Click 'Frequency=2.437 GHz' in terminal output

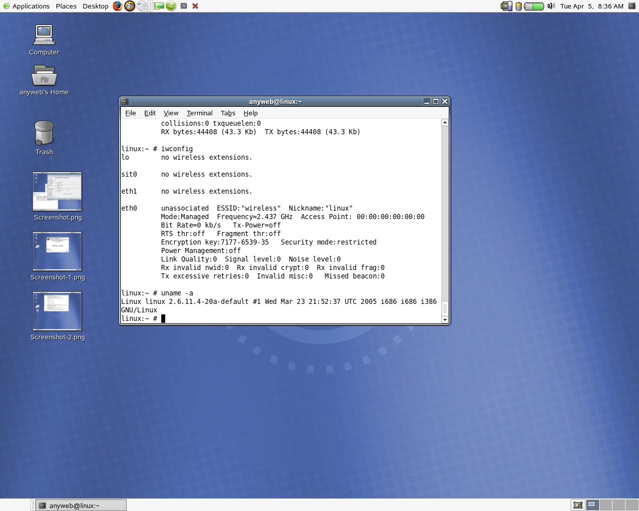coord(255,217)
